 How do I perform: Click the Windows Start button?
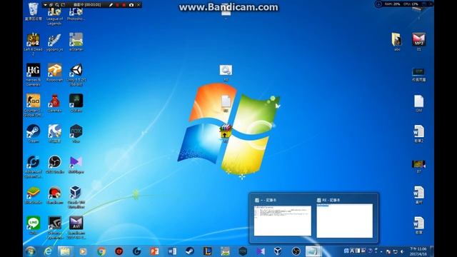click(x=30, y=251)
